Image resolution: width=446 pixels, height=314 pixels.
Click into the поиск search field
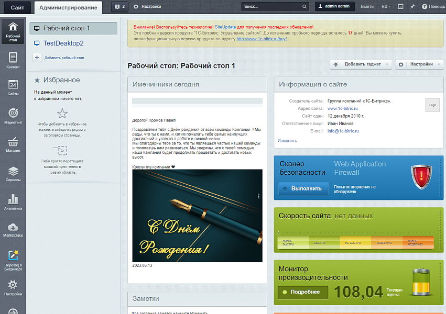[271, 7]
